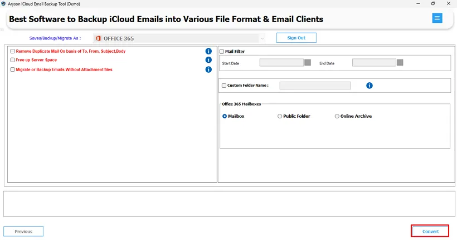Screen dimensions: 457x240
Task: Tick the Free up Server Space checkbox
Action: pos(12,60)
